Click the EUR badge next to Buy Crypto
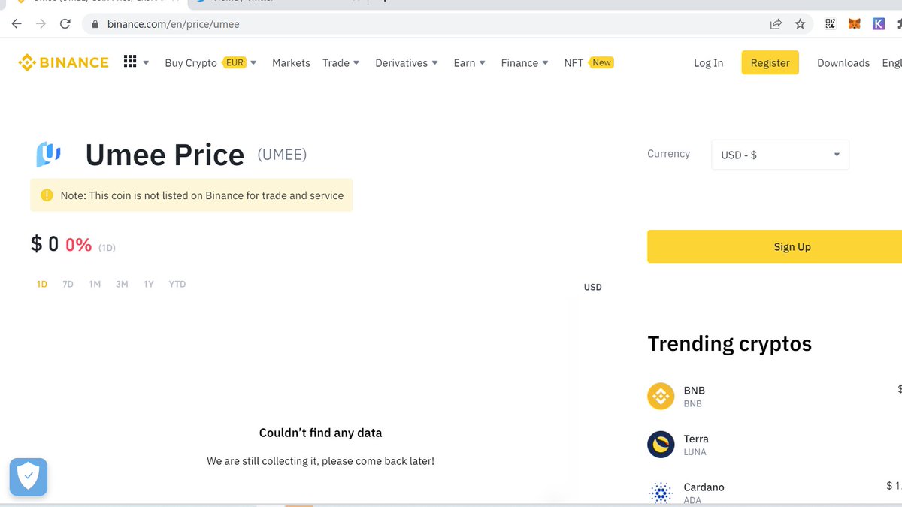 [x=235, y=62]
